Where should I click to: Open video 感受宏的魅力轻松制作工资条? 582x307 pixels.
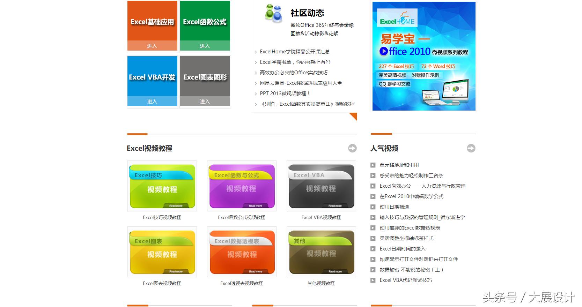tap(411, 175)
